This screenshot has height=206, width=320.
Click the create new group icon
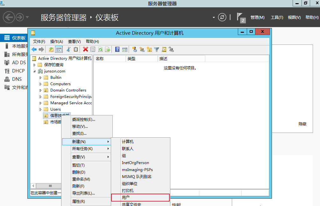pos(142,49)
